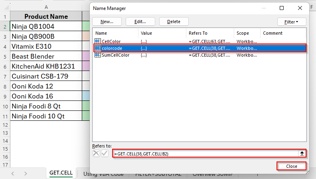316x179 pixels.
Task: Click the cancel X icon beside Refers to
Action: pyautogui.click(x=96, y=153)
